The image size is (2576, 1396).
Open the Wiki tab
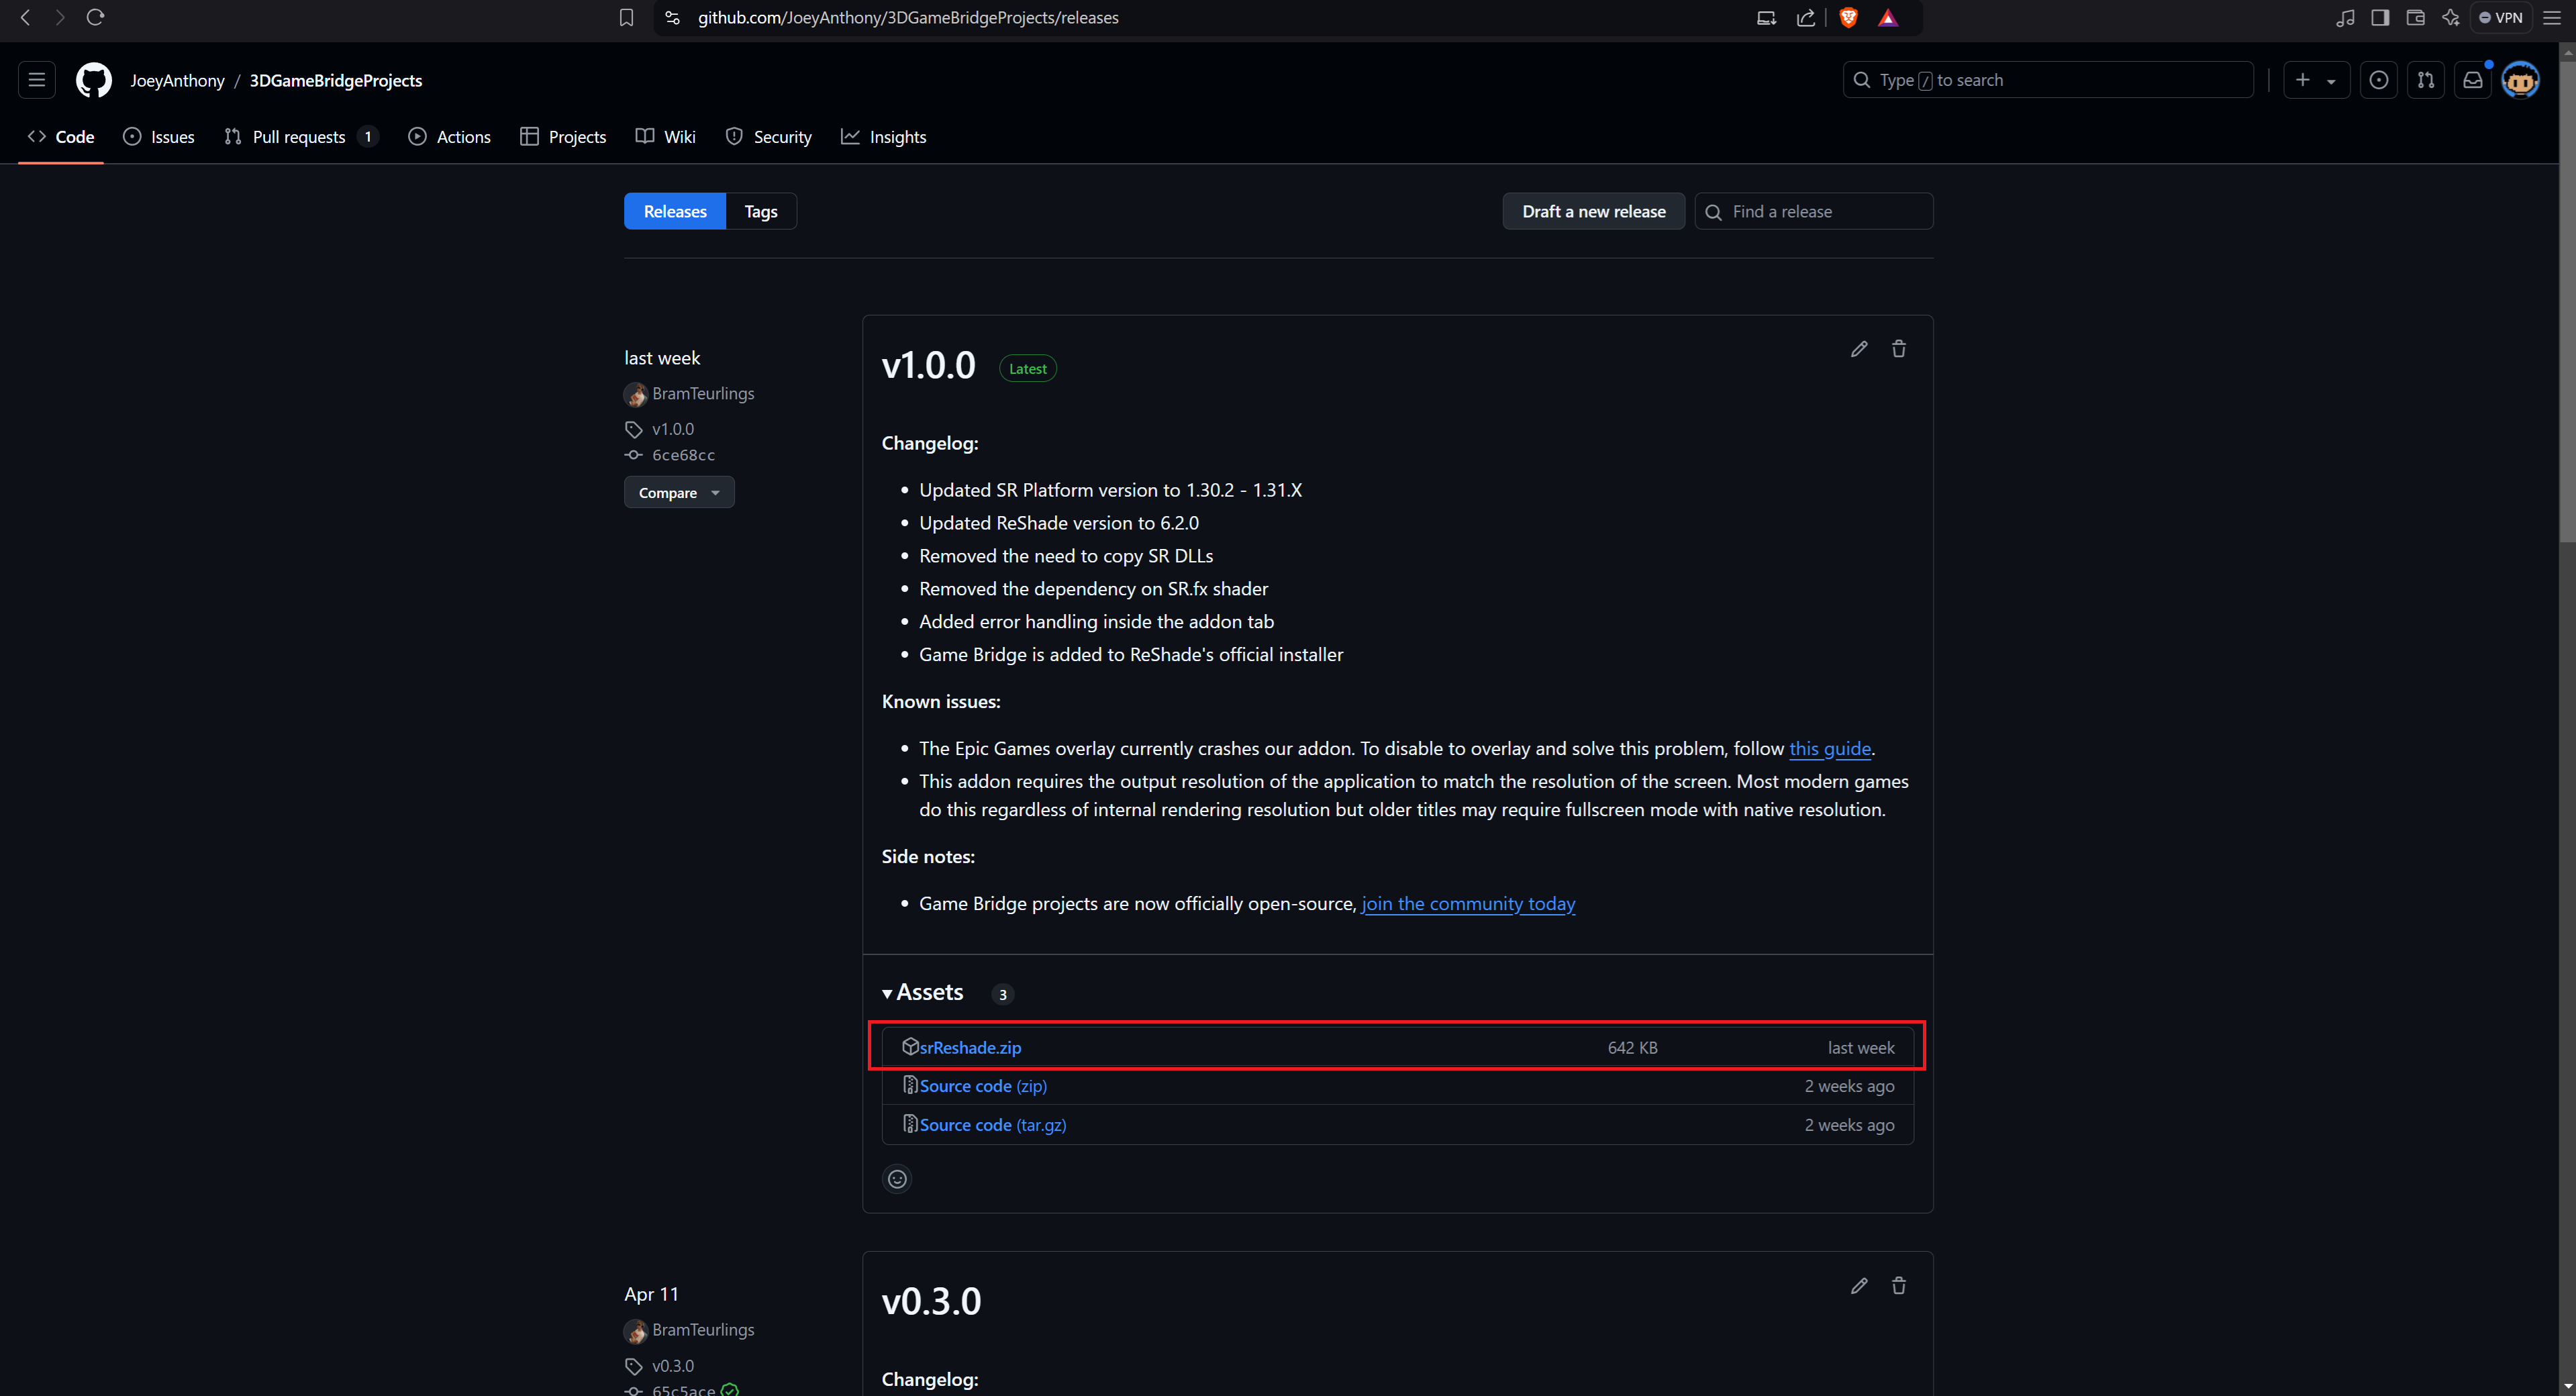pyautogui.click(x=666, y=137)
